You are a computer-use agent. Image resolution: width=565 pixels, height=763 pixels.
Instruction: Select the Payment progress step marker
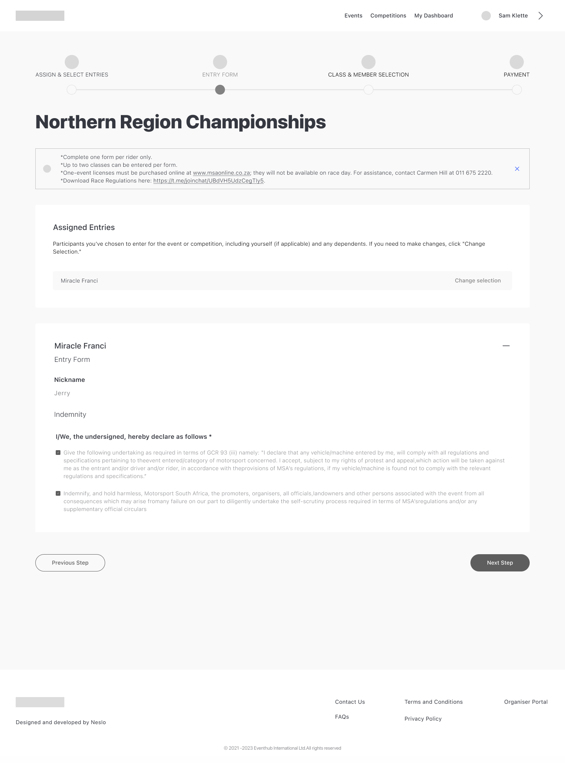(x=517, y=90)
